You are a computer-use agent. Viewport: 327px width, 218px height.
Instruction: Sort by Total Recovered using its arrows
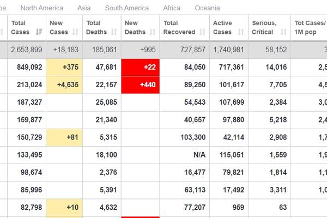(202, 32)
